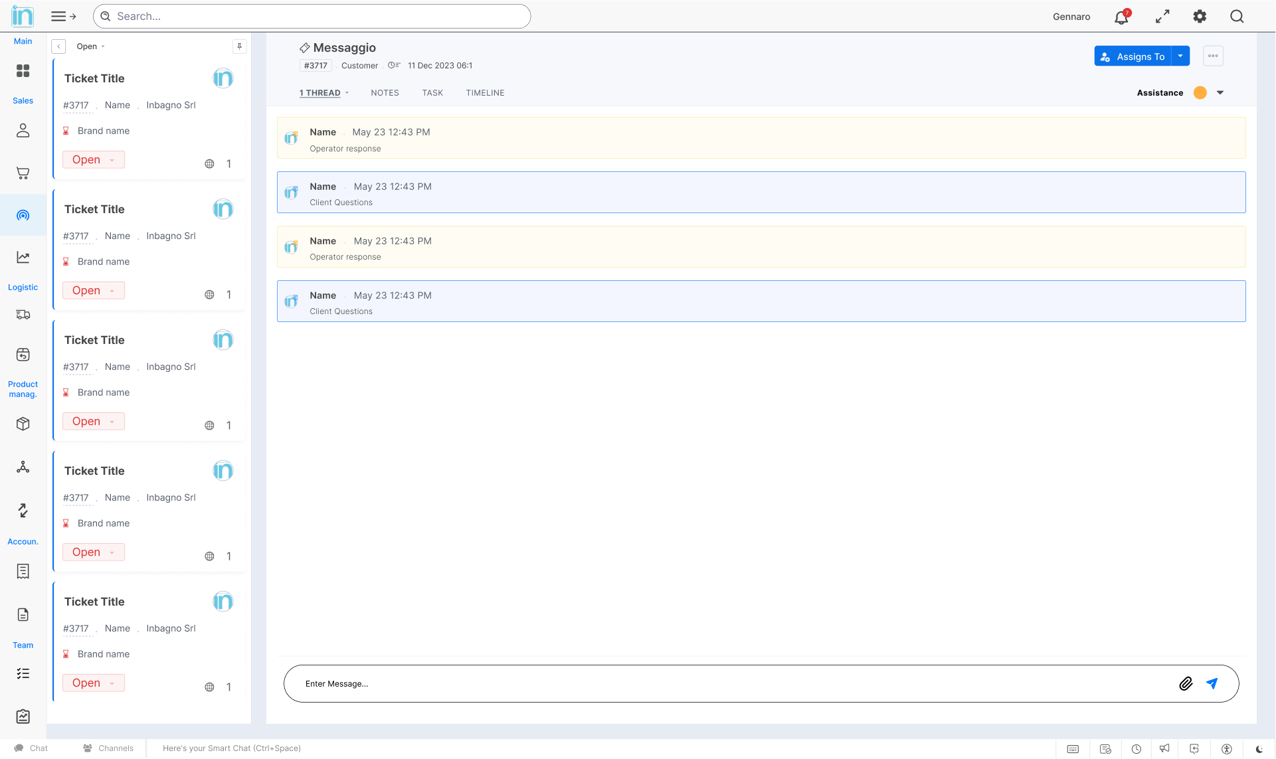Open the Open filter dropdown at top of list
1276x759 pixels.
(91, 46)
